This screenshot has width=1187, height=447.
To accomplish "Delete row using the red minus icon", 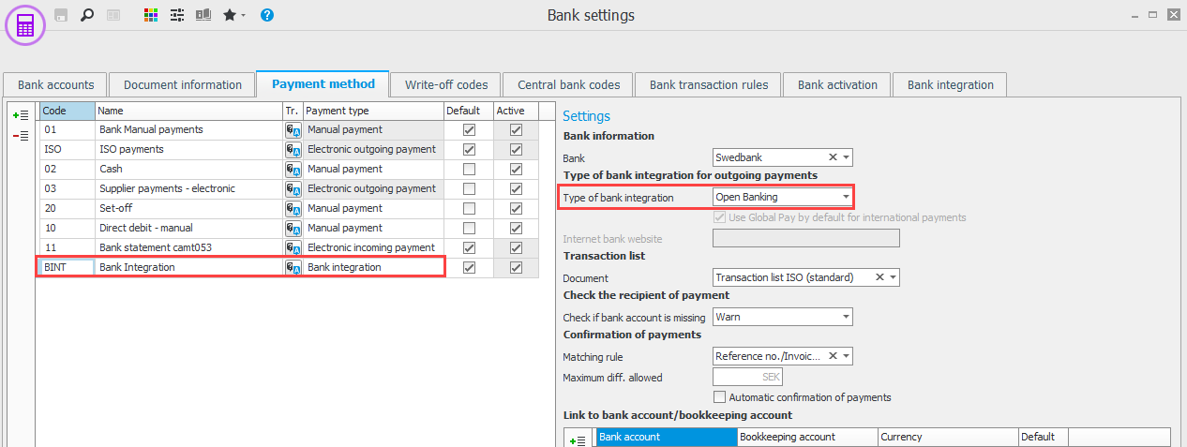I will pyautogui.click(x=20, y=136).
